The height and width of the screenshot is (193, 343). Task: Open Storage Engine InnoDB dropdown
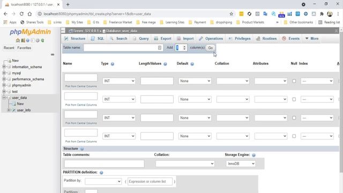click(241, 164)
